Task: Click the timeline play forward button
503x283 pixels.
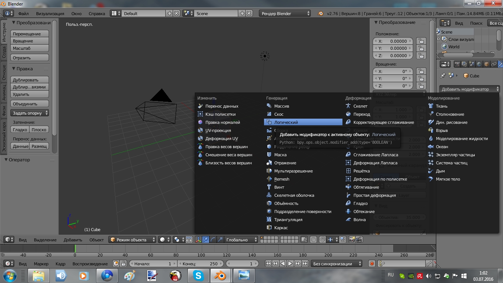Action: pos(290,263)
